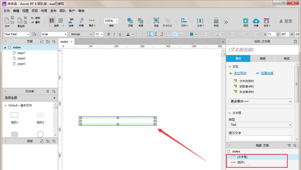
Task: Lock the selected widget (锁定)
Action: pos(216,22)
